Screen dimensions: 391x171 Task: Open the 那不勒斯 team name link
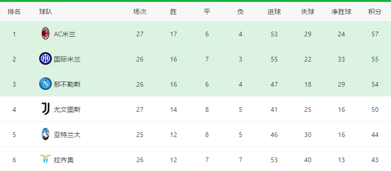(67, 84)
